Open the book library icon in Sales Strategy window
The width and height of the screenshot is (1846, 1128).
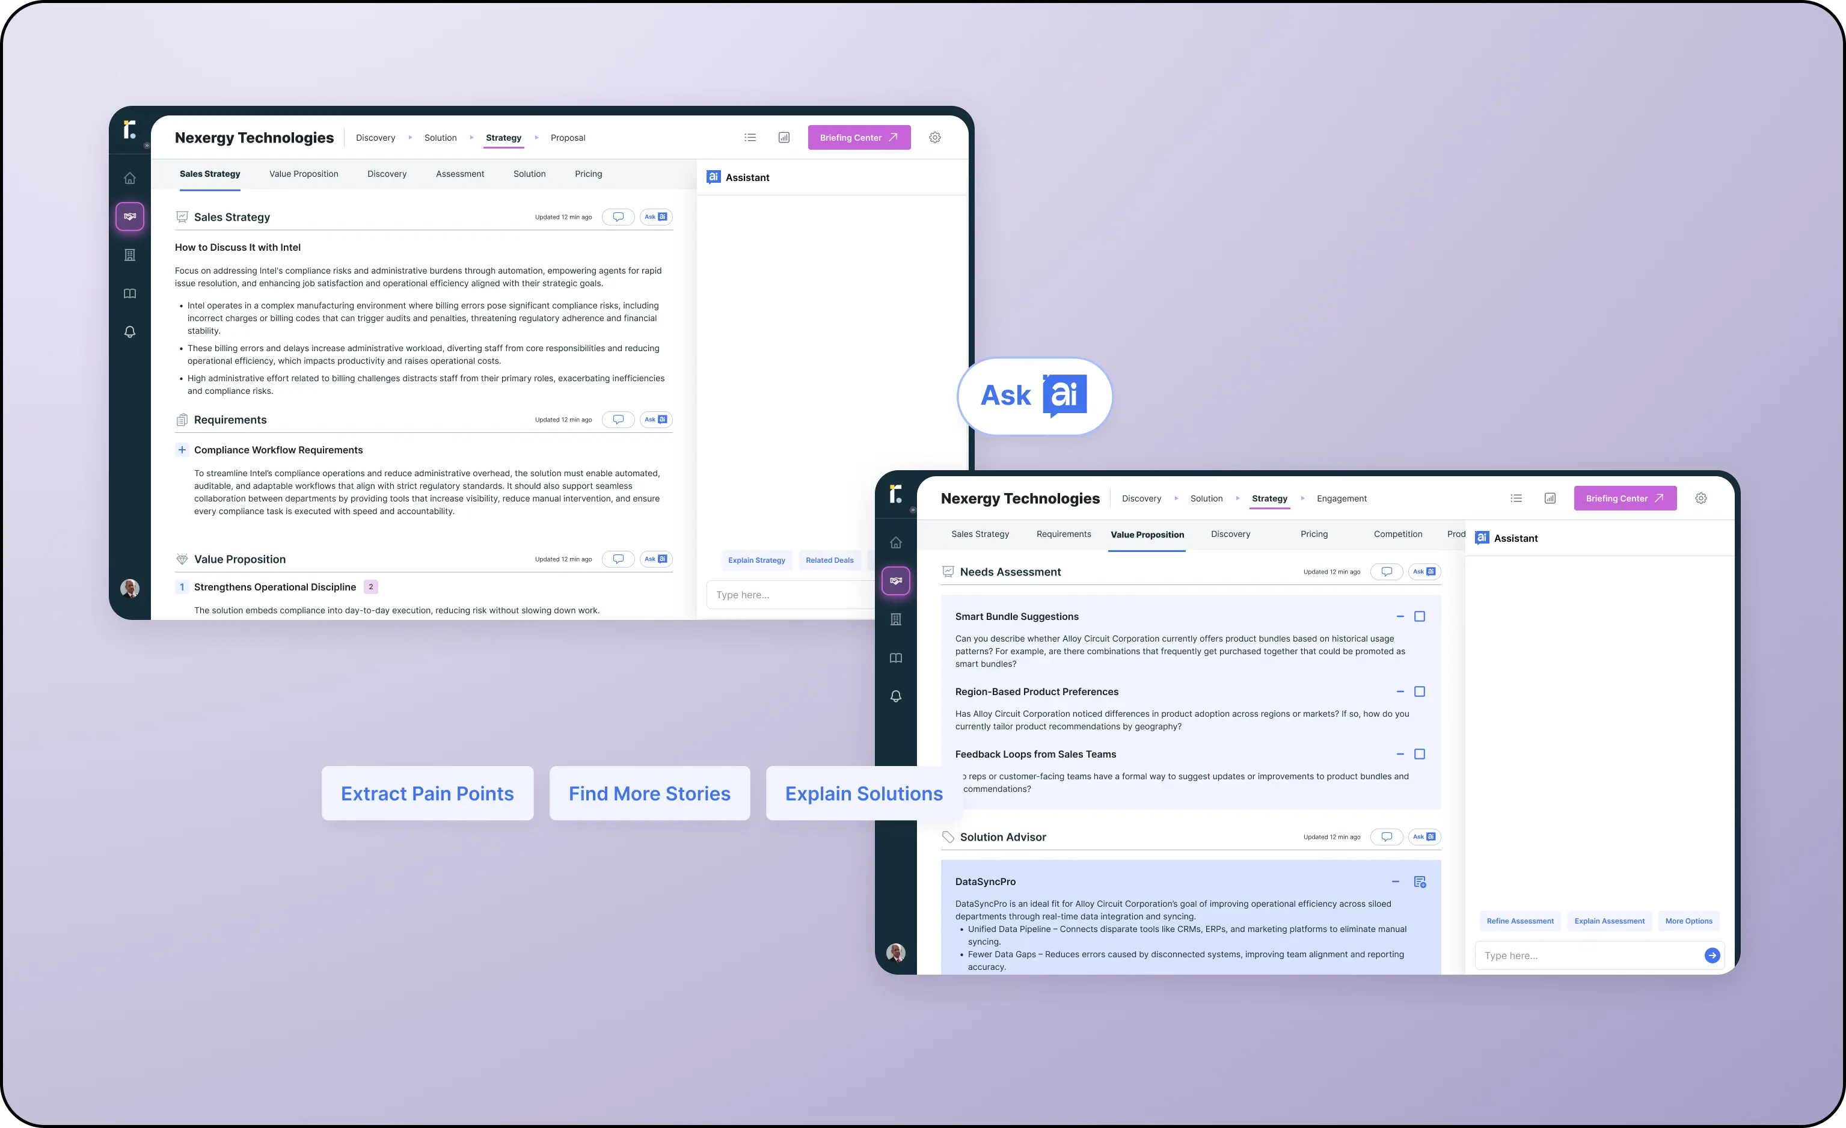(130, 293)
